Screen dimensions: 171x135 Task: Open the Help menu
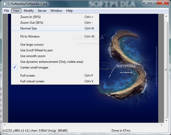tap(69, 11)
